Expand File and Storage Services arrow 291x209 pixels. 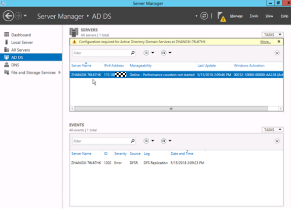point(60,73)
